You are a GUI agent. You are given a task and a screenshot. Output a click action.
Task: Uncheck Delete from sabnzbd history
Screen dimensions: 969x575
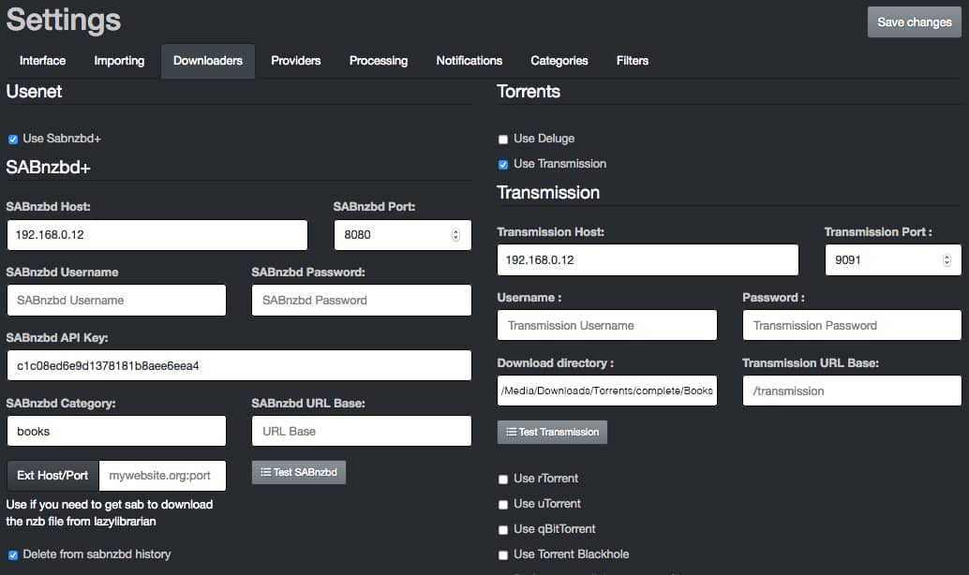coord(13,555)
